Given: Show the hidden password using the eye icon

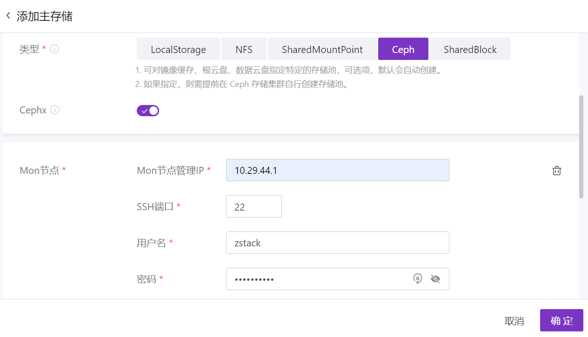Looking at the screenshot, I should pyautogui.click(x=435, y=278).
